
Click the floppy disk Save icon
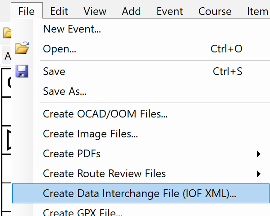pos(22,71)
